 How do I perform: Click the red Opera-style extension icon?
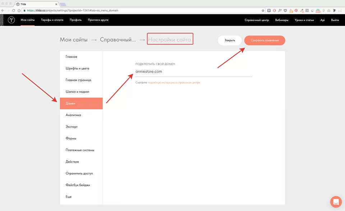tap(274, 10)
